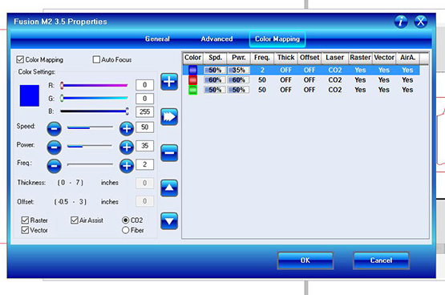
Task: Toggle the Raster checkbox
Action: pyautogui.click(x=25, y=220)
